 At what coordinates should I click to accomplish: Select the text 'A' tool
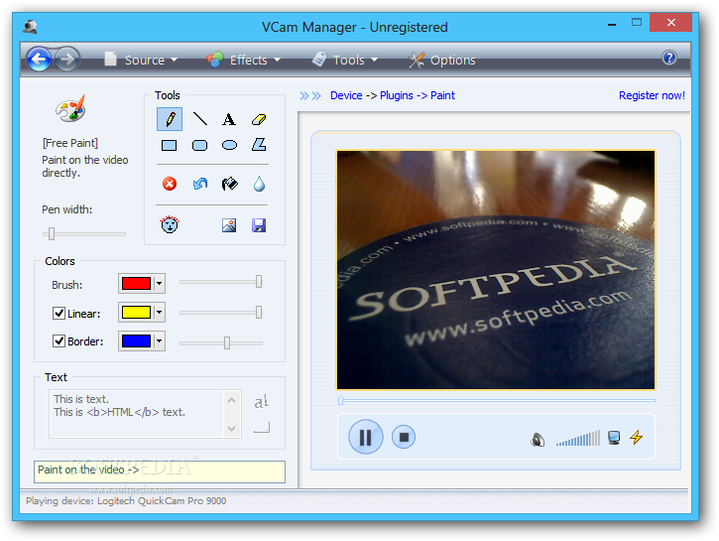[229, 119]
